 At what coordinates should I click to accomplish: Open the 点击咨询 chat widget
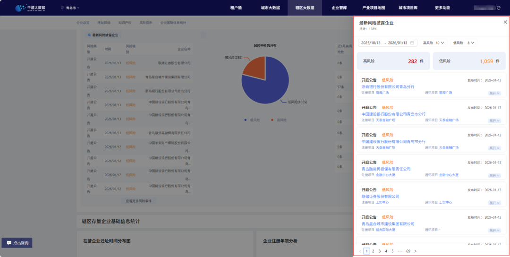coord(17,243)
